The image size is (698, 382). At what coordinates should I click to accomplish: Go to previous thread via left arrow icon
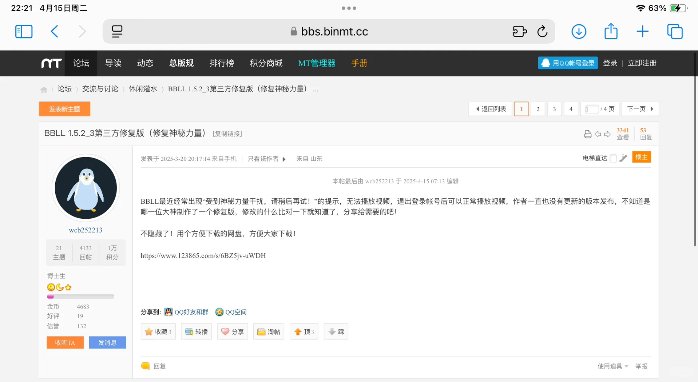coord(598,134)
